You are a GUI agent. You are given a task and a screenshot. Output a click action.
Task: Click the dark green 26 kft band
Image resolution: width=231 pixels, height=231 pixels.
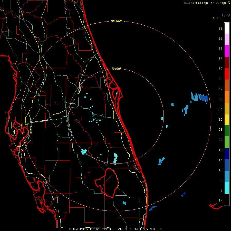[x=227, y=131]
